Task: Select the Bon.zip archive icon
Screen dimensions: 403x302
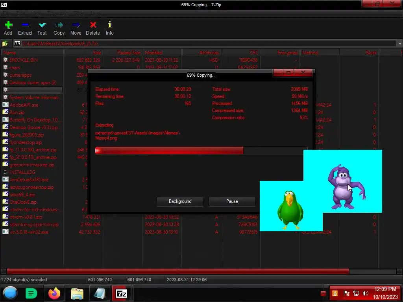Action: 6,112
